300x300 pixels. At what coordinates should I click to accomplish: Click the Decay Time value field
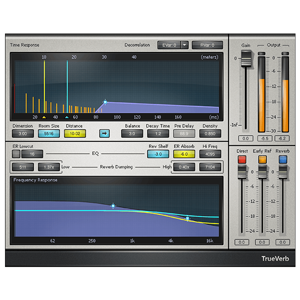[158, 133]
